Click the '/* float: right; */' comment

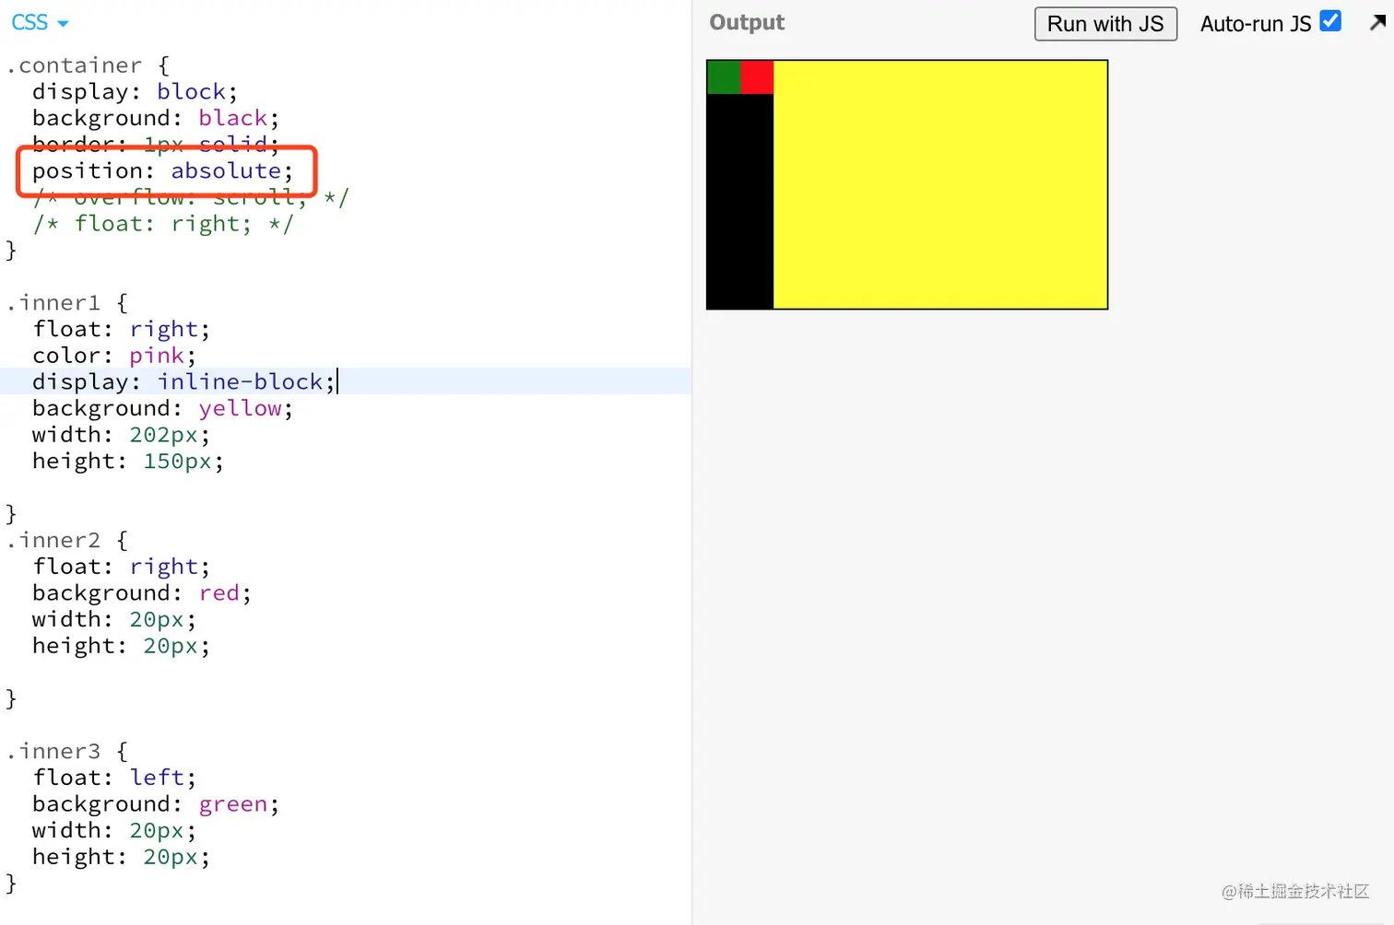[162, 224]
